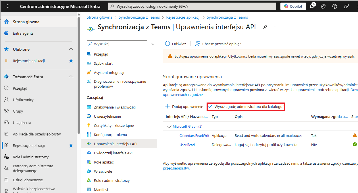Collapse the resource menu with double chevron

(153, 44)
